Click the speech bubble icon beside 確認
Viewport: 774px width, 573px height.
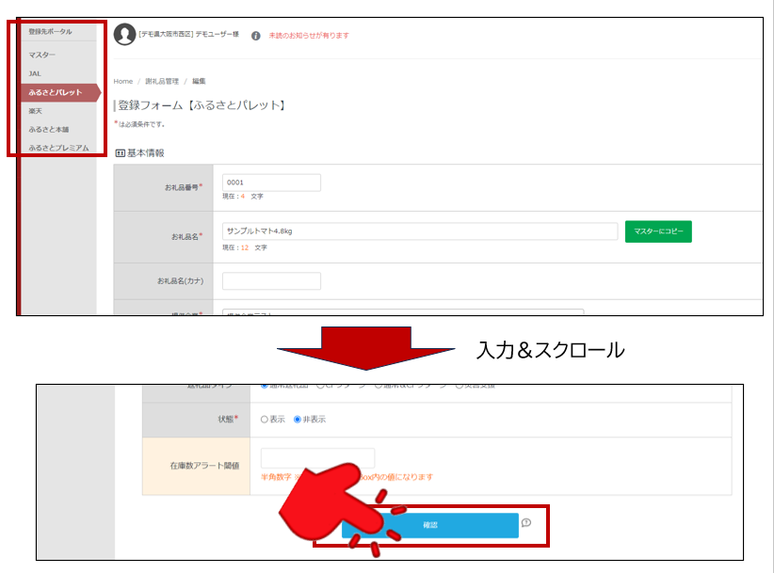tap(526, 523)
